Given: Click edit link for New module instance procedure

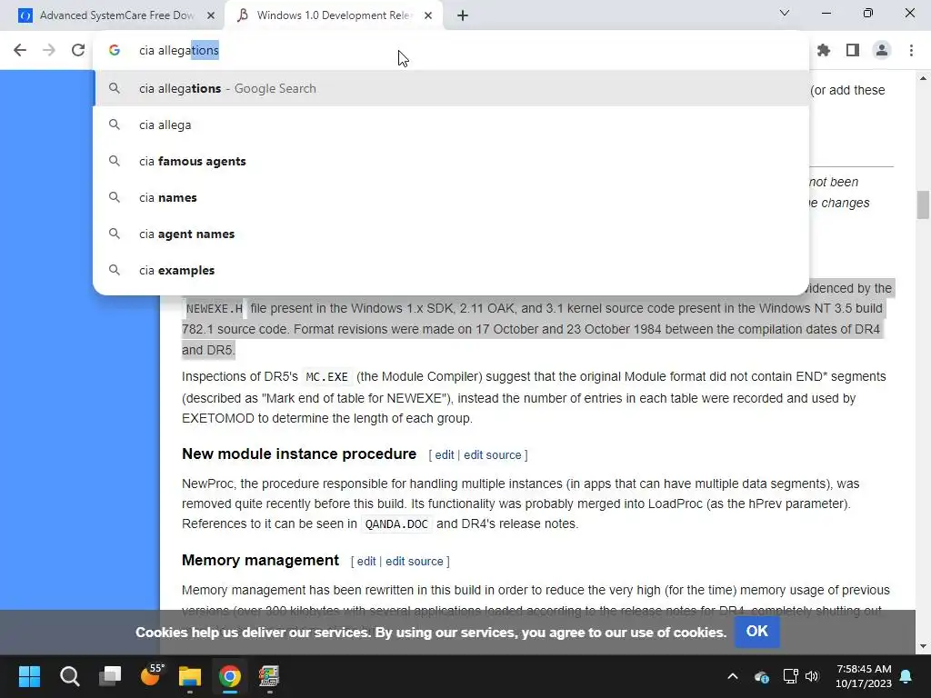Looking at the screenshot, I should (x=444, y=455).
